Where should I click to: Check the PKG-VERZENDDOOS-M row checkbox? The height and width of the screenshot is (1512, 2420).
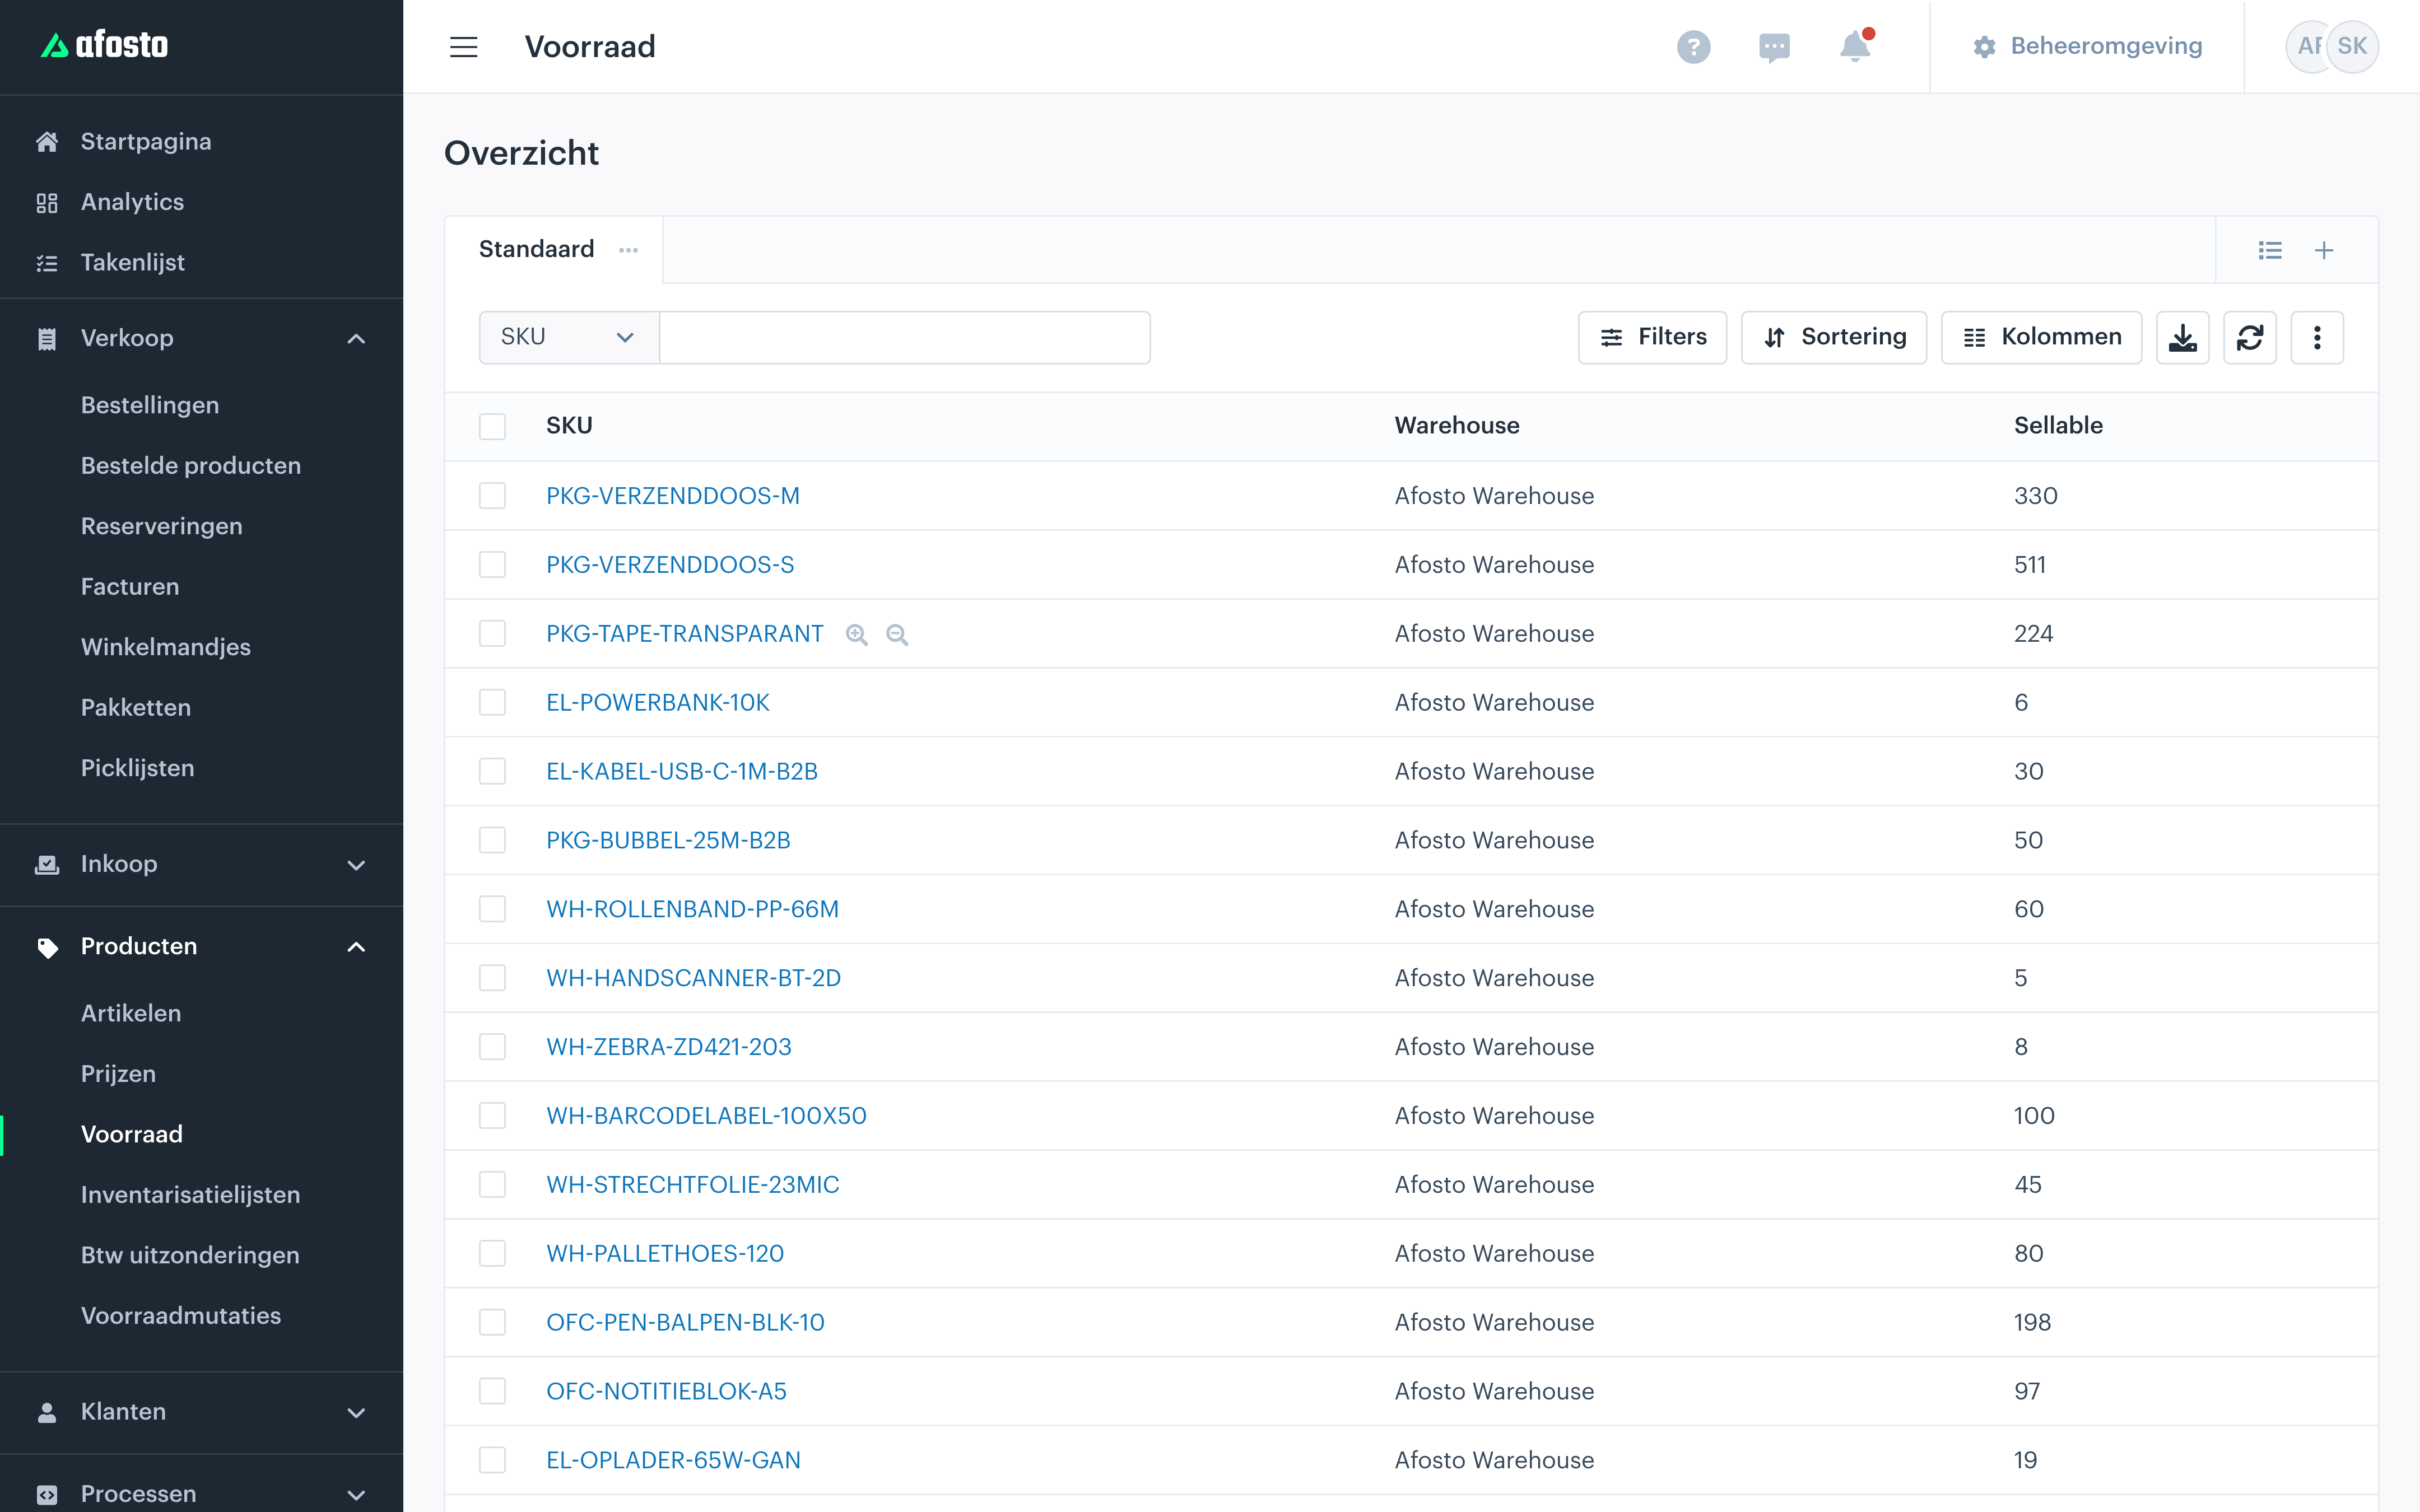pos(492,496)
